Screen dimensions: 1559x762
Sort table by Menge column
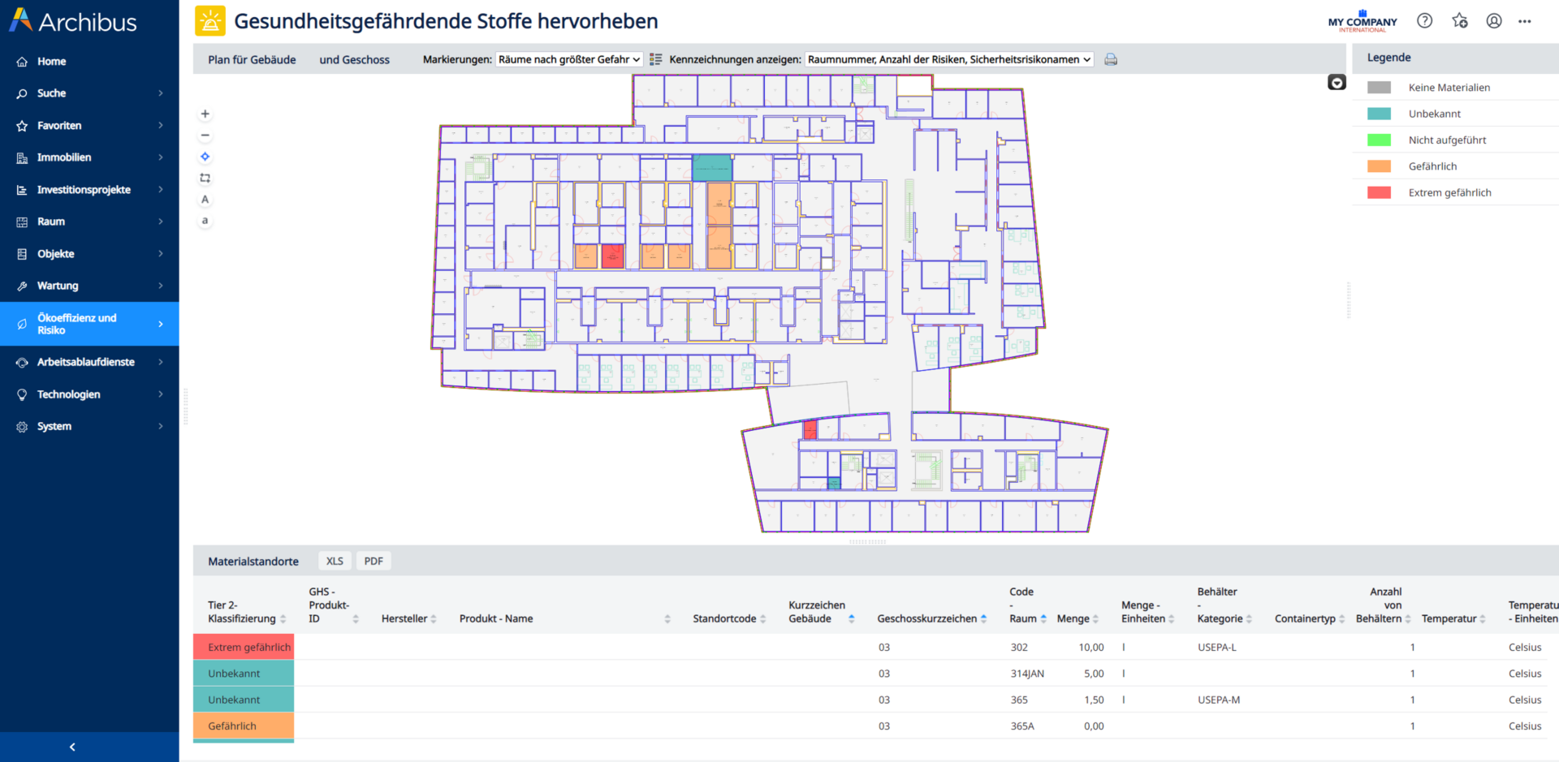tap(1077, 618)
